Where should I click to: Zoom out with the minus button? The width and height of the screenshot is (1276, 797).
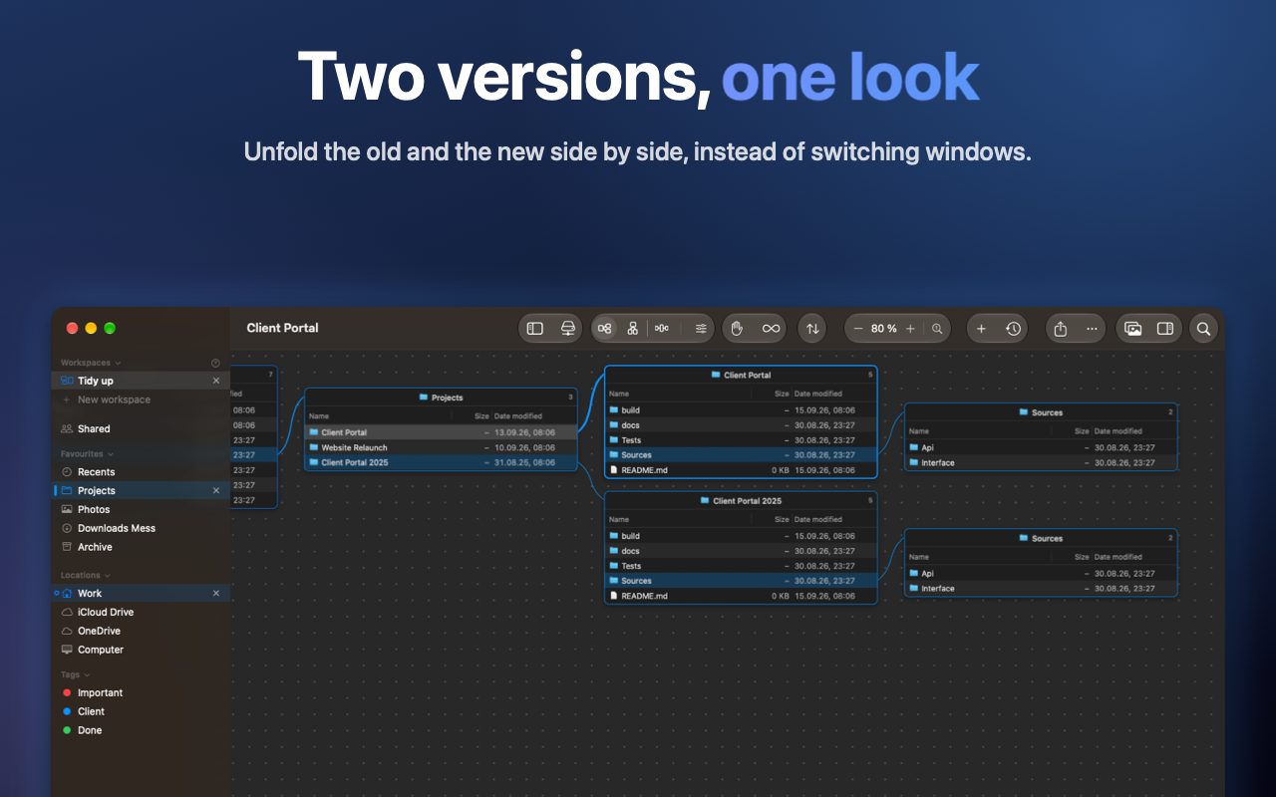click(x=858, y=329)
